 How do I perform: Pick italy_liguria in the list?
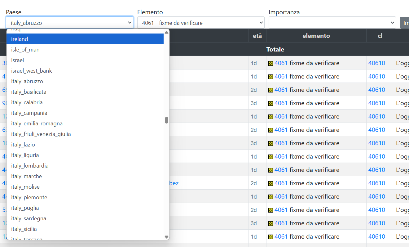85,155
